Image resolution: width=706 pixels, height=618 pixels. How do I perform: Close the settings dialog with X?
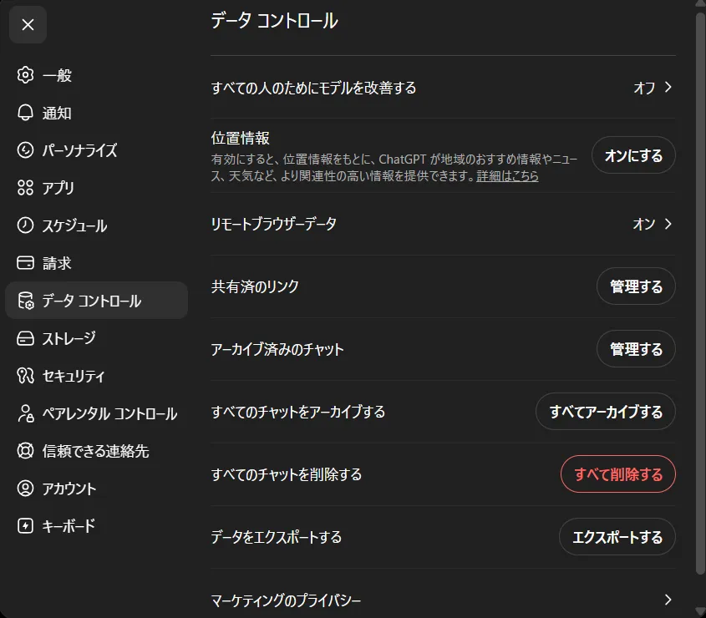click(28, 25)
